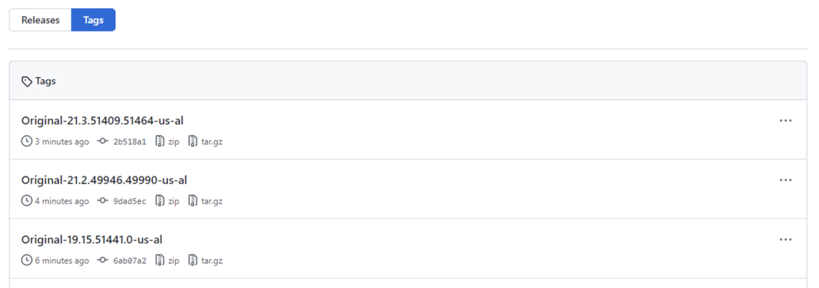819x288 pixels.
Task: Click the tag icon beside the Tags heading
Action: 26,81
